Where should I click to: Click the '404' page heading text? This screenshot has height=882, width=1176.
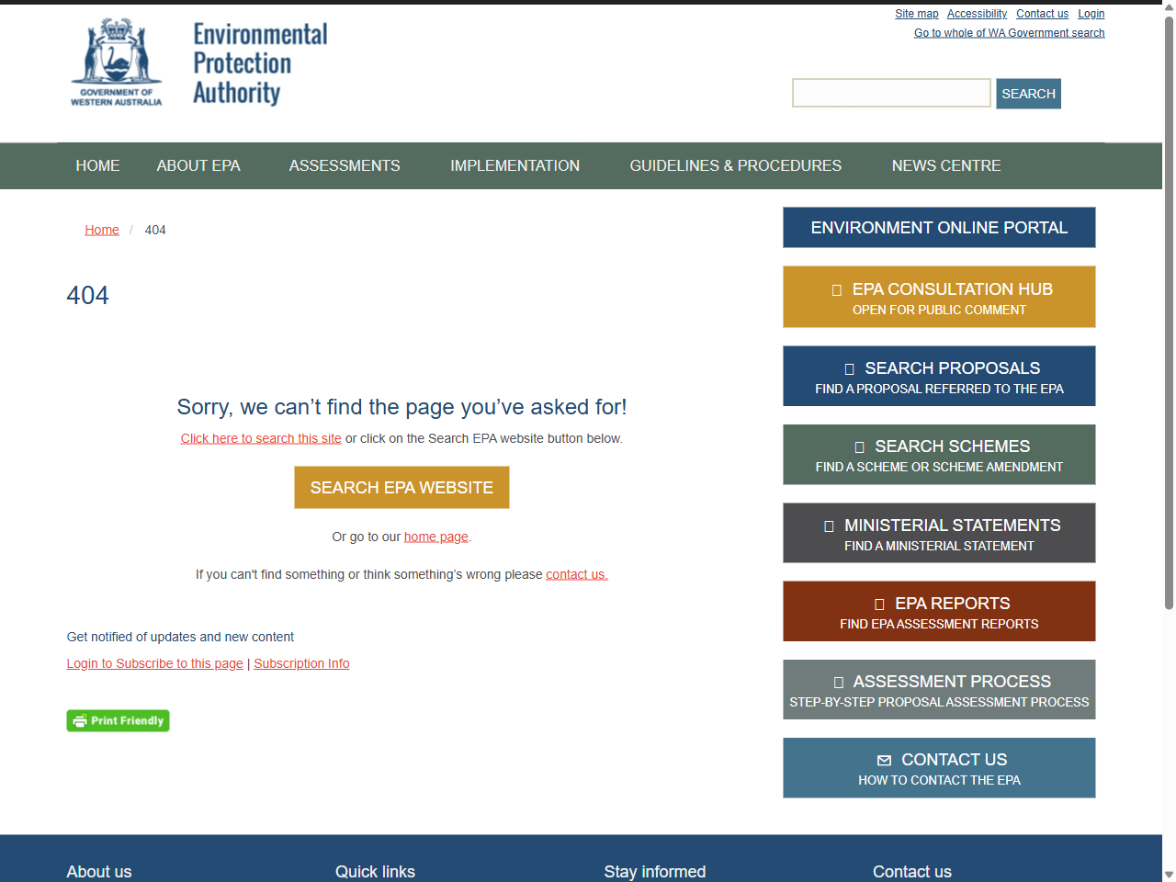click(87, 296)
